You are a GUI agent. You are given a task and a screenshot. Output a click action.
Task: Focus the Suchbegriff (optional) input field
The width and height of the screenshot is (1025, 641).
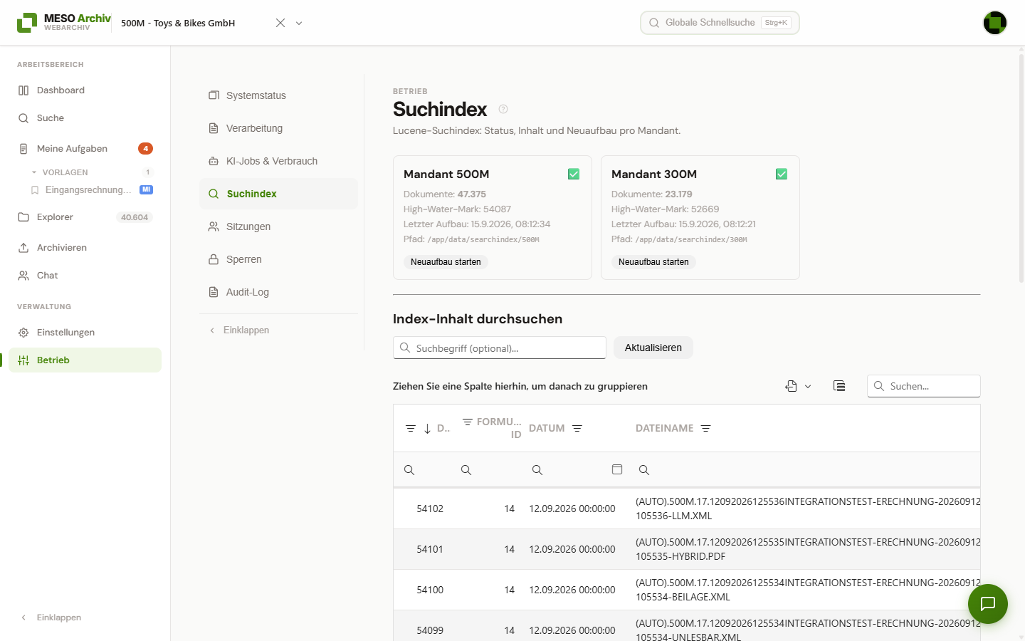(x=500, y=348)
